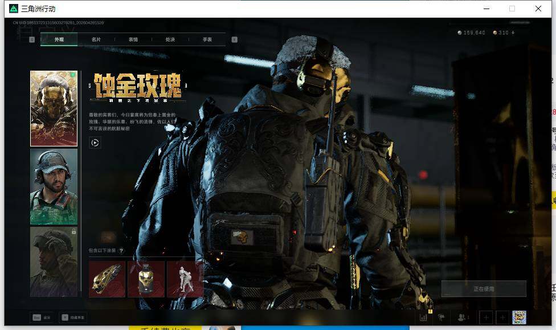Select the locked helmeted operator skin thumbnail
The image size is (556, 330).
pos(54,262)
